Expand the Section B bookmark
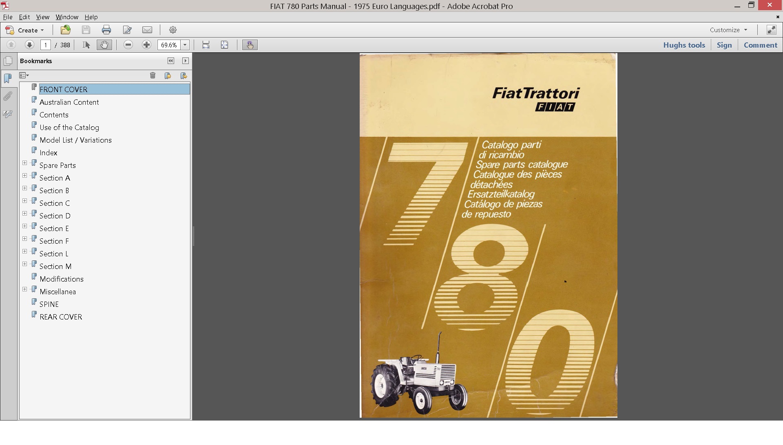This screenshot has height=445, width=783. click(24, 188)
